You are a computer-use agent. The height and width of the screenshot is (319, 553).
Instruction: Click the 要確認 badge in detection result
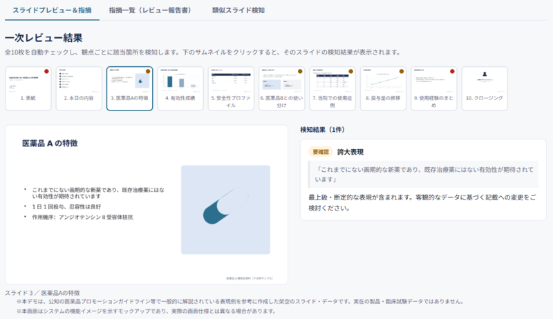pyautogui.click(x=321, y=152)
